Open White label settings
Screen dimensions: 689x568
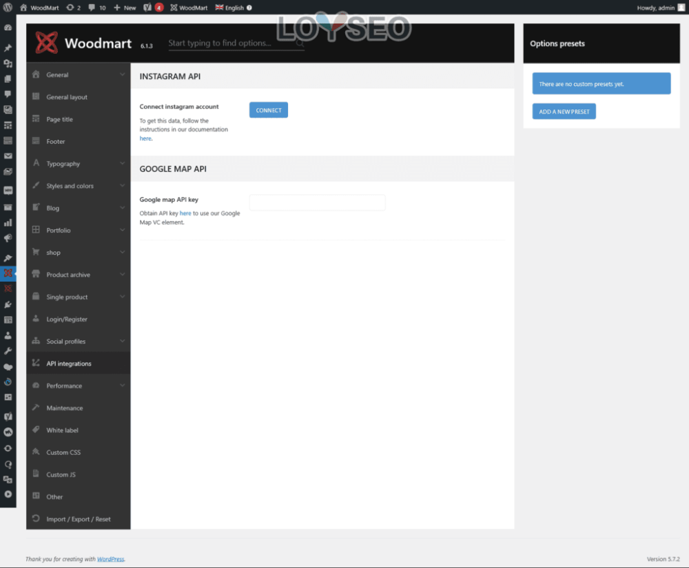[79, 430]
